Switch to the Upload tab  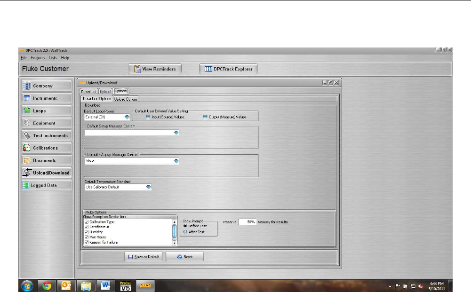(105, 92)
